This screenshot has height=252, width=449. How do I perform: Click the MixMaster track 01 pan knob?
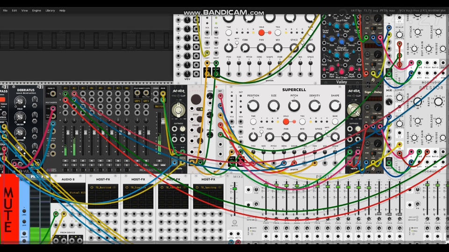65,120
